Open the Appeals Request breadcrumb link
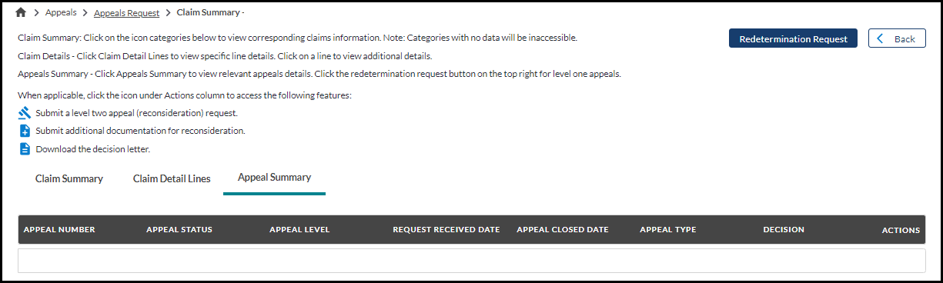 [x=126, y=13]
